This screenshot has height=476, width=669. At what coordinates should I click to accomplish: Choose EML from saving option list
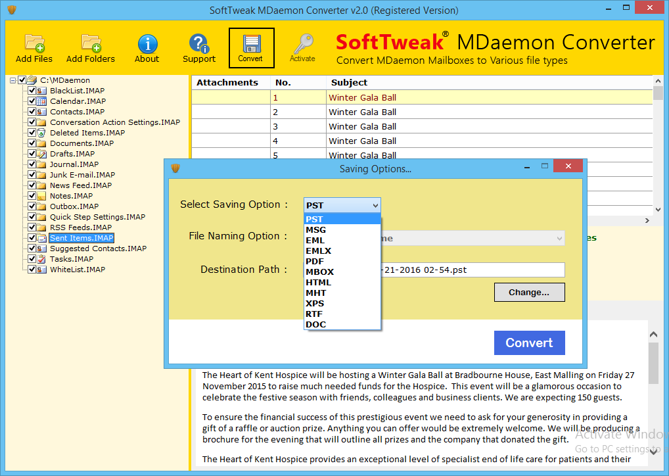point(342,241)
